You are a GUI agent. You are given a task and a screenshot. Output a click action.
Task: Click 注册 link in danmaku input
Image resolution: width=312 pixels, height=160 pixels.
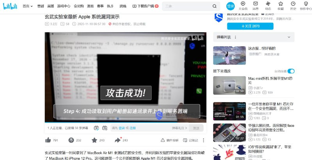pyautogui.click(x=133, y=128)
